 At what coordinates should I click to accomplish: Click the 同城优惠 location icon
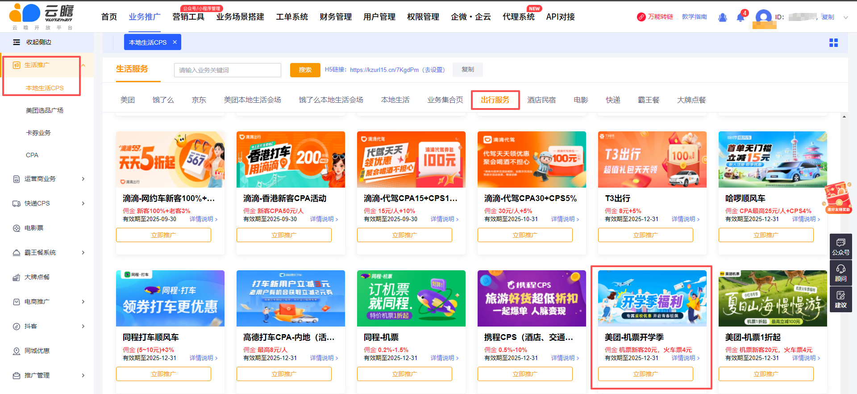pos(17,351)
